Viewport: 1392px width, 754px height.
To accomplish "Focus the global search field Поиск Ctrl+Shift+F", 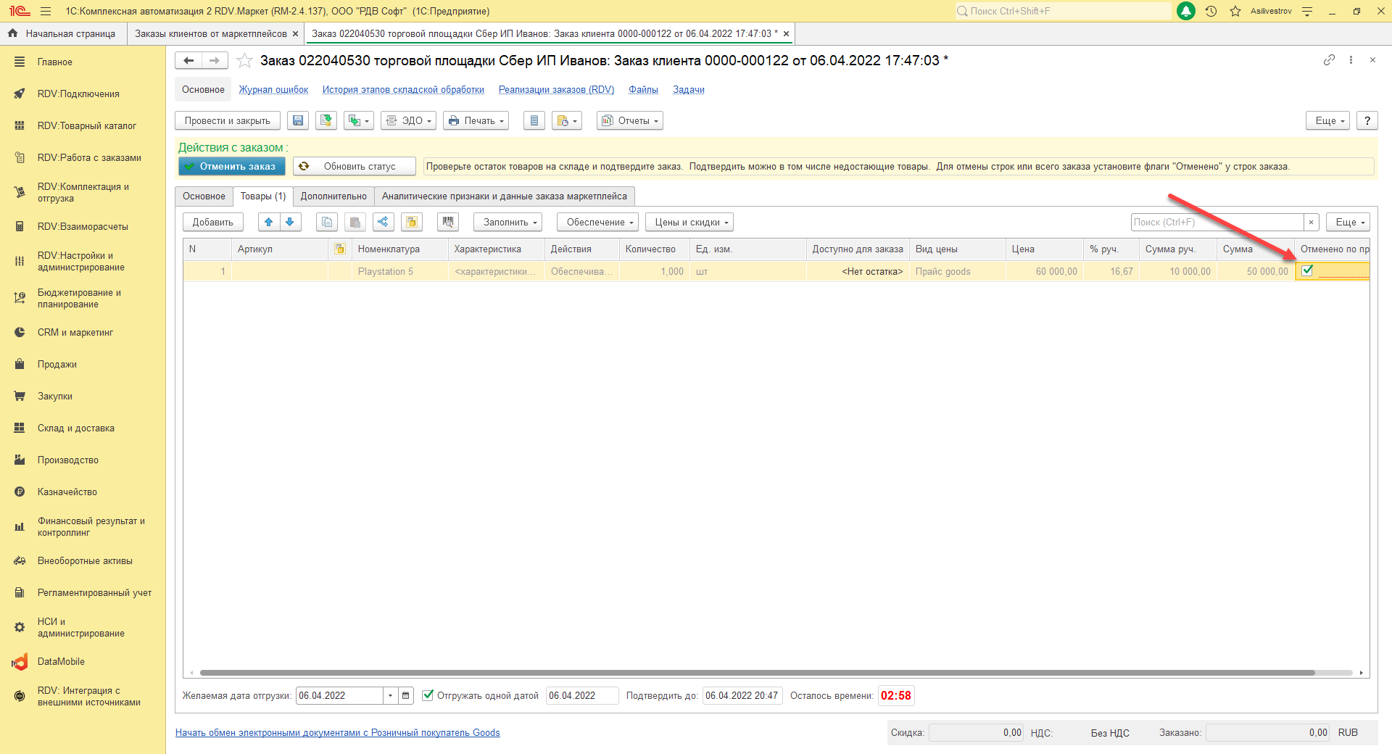I will click(1063, 11).
